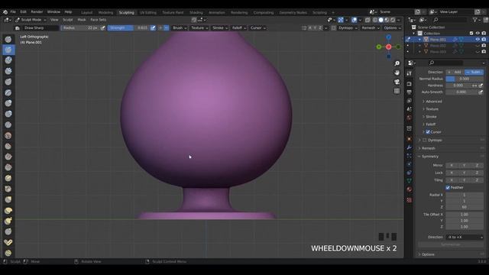Select the Fill brush tool
Image resolution: width=489 pixels, height=275 pixels.
(8, 157)
